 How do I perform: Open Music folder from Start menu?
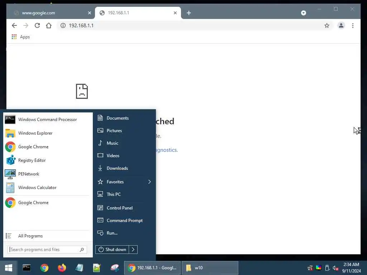point(124,143)
